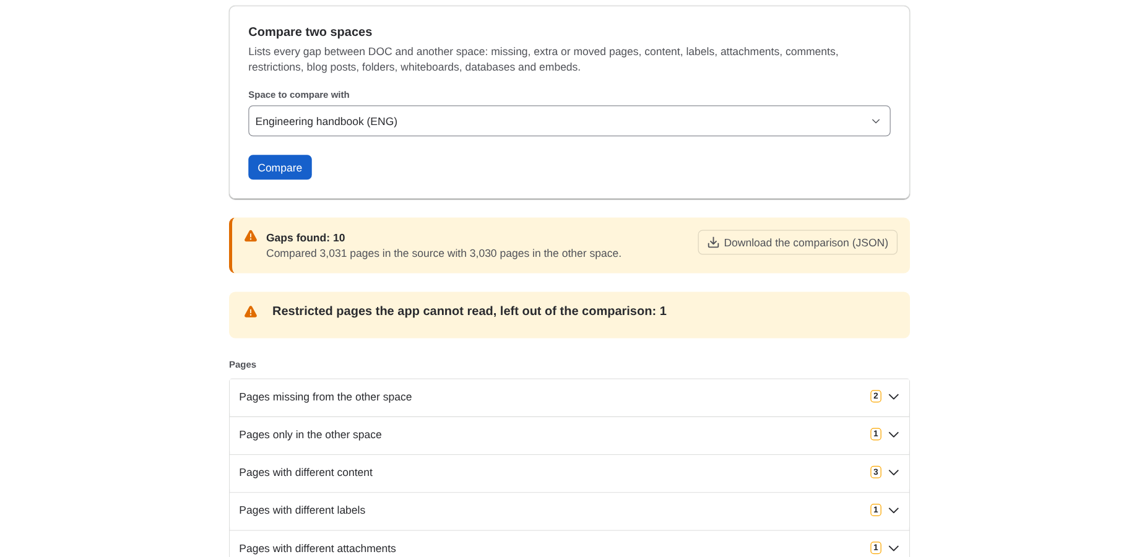This screenshot has height=557, width=1139.
Task: Expand Pages only in the other space
Action: tap(569, 435)
